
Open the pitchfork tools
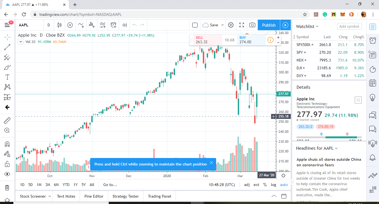click(x=7, y=57)
